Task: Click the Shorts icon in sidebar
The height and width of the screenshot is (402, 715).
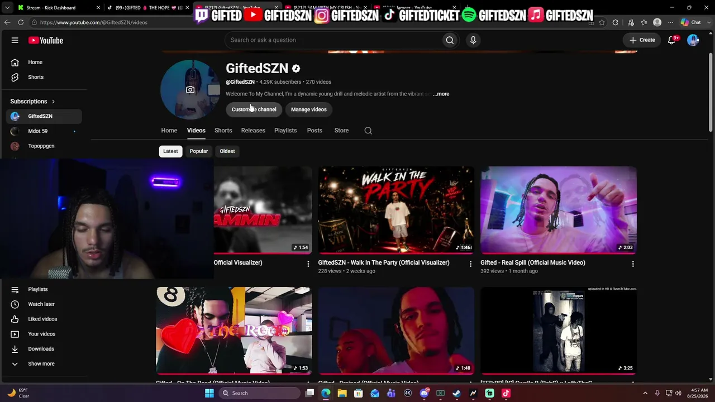Action: [x=15, y=77]
